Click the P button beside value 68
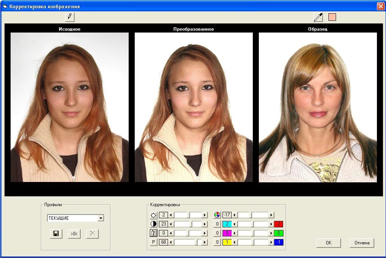Viewport: 386px width, 258px height. pyautogui.click(x=153, y=242)
